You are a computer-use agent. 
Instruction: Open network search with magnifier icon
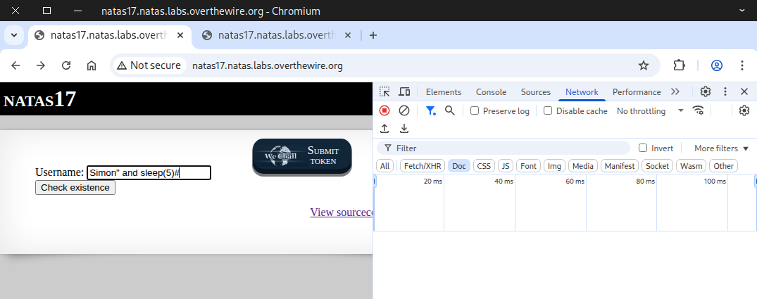[450, 110]
